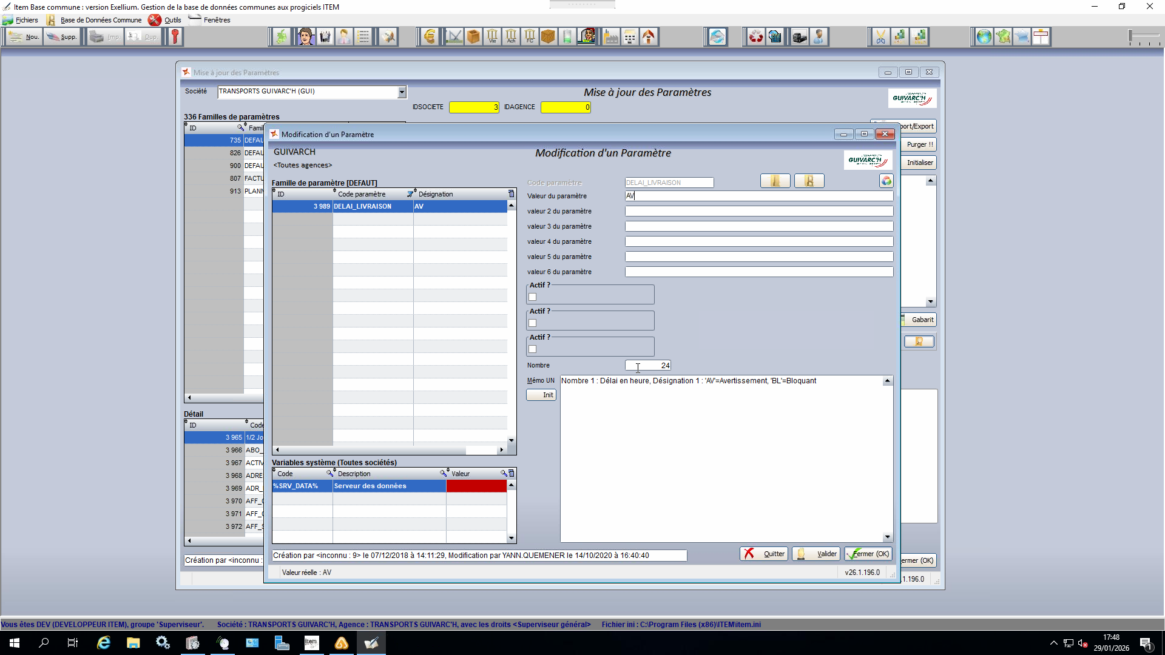The width and height of the screenshot is (1165, 655).
Task: Click the truck toolbar icon
Action: 799,37
